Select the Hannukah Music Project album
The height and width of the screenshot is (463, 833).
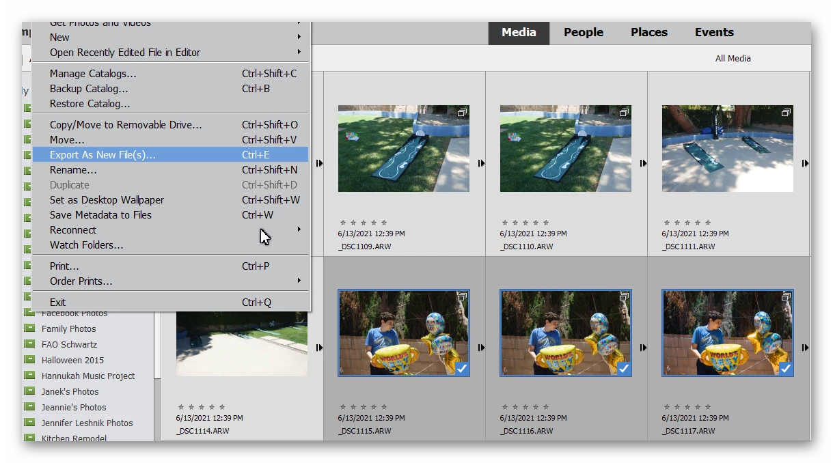coord(88,376)
